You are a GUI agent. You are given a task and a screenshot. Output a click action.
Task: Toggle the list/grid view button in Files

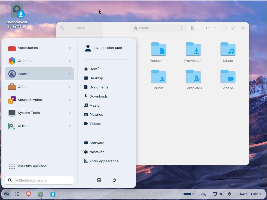tap(208, 28)
